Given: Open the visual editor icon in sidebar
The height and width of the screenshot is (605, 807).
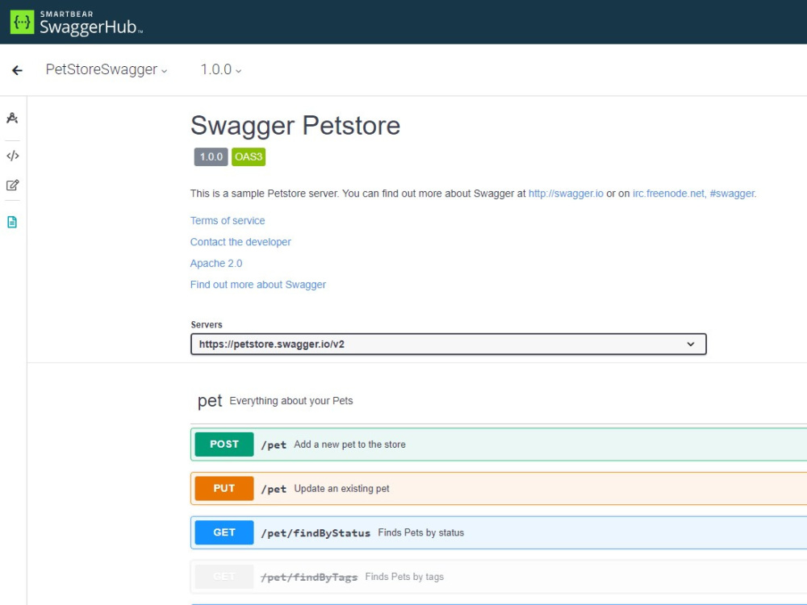Looking at the screenshot, I should pos(12,185).
